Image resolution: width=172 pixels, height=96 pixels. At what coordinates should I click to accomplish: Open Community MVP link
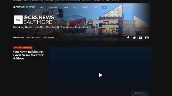(75, 1)
